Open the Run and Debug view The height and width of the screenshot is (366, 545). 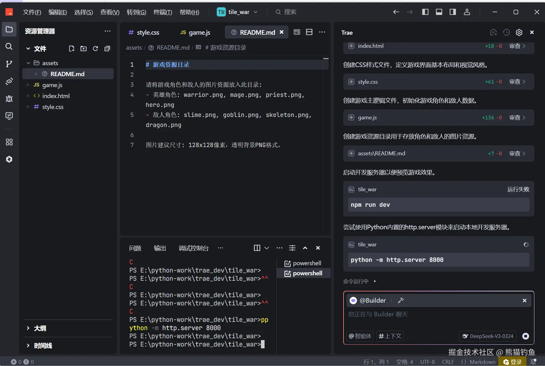tap(9, 98)
